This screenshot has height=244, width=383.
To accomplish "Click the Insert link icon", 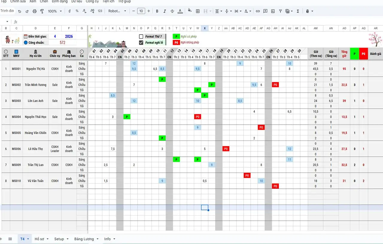I will point(258,11).
